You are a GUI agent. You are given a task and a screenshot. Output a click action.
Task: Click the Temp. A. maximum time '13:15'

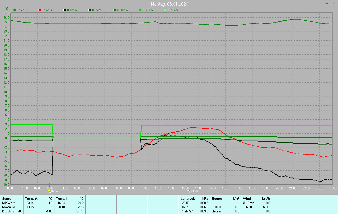pyautogui.click(x=30, y=207)
